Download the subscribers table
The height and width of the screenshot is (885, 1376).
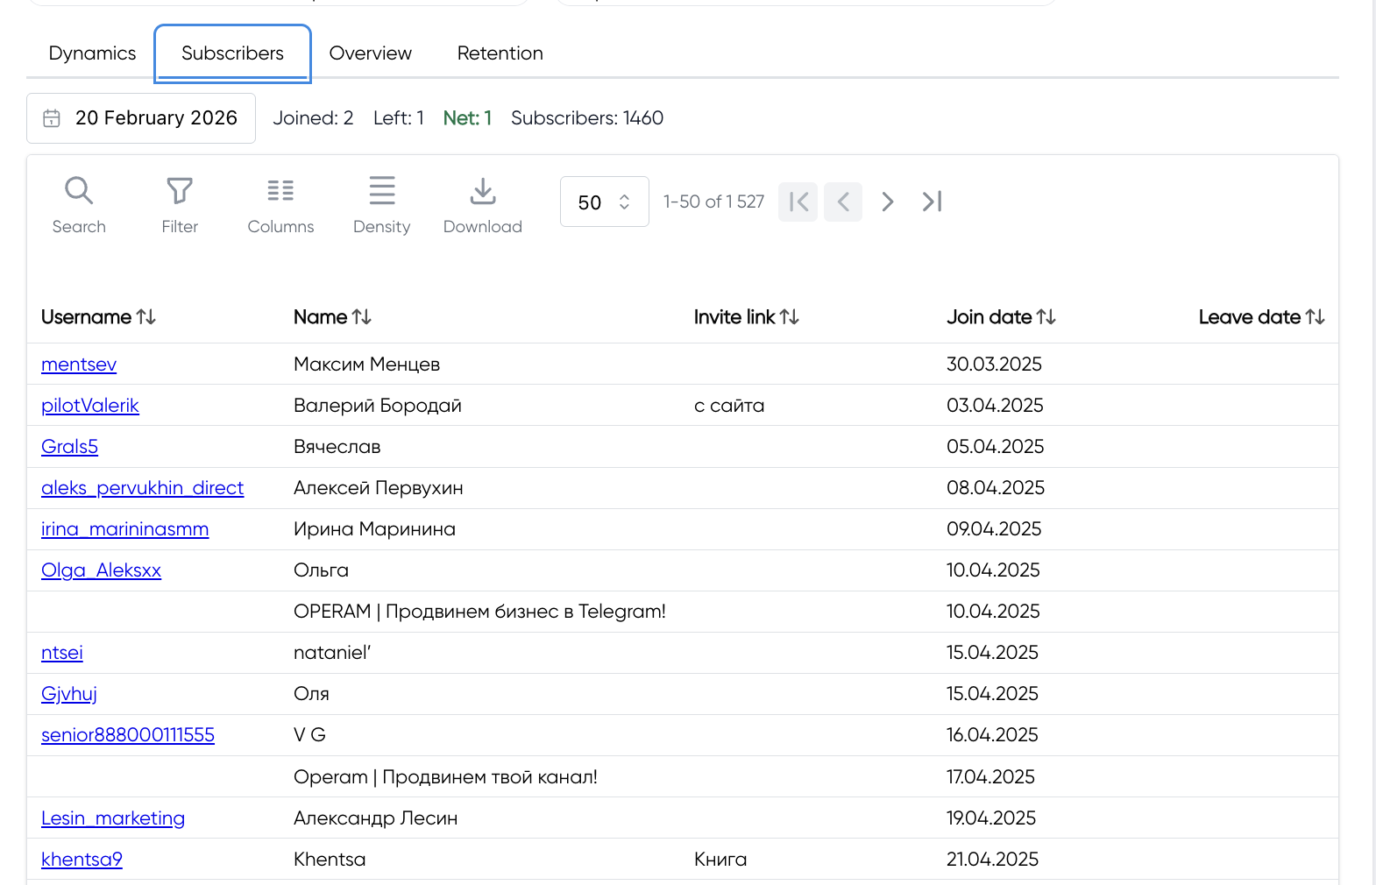point(483,205)
